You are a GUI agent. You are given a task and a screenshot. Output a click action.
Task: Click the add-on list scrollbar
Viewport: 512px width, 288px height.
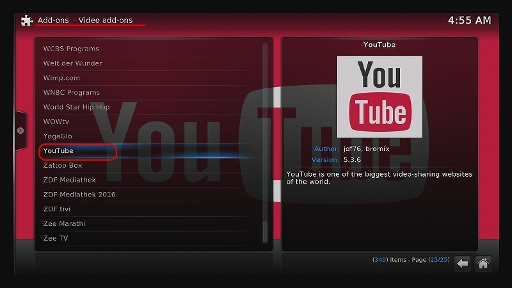pos(265,143)
